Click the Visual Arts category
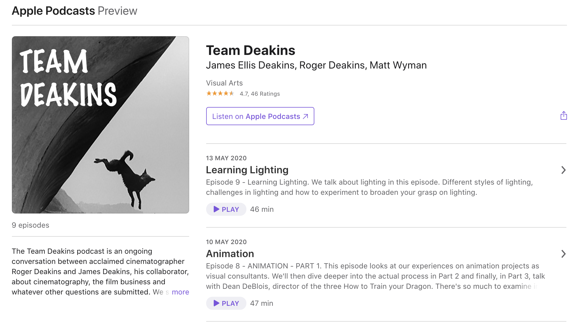Viewport: 576px width, 331px height. point(224,83)
